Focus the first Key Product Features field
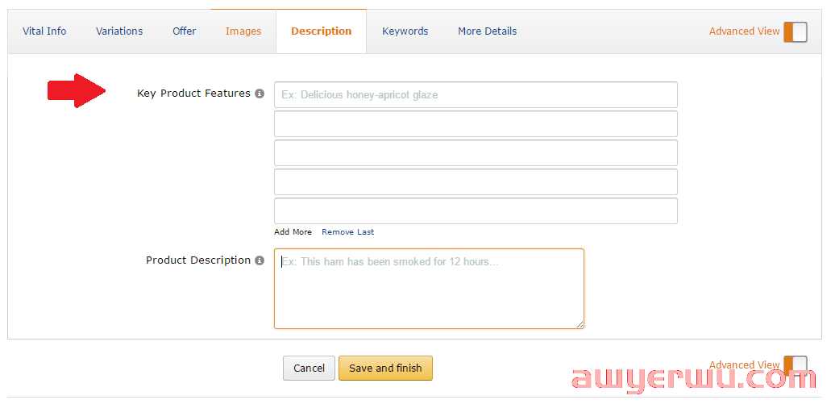The width and height of the screenshot is (831, 404). coord(476,95)
